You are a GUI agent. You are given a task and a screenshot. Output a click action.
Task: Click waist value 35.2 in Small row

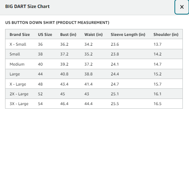click(88, 54)
